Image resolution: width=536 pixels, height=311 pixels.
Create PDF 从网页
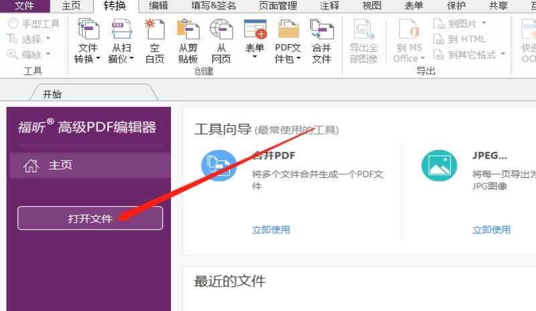pos(221,41)
